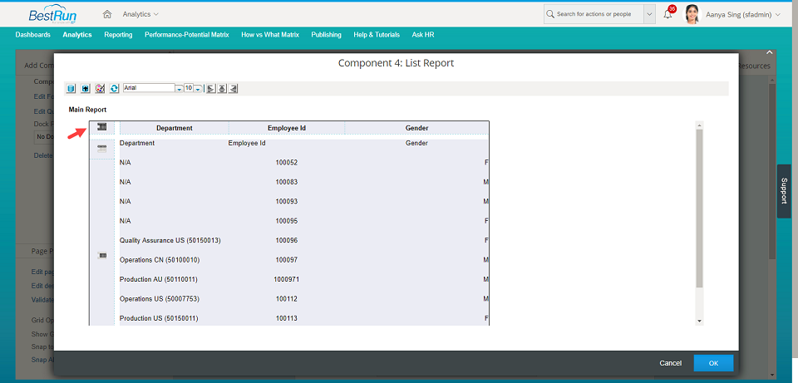Image resolution: width=798 pixels, height=383 pixels.
Task: Click employee id 100096
Action: (x=287, y=240)
